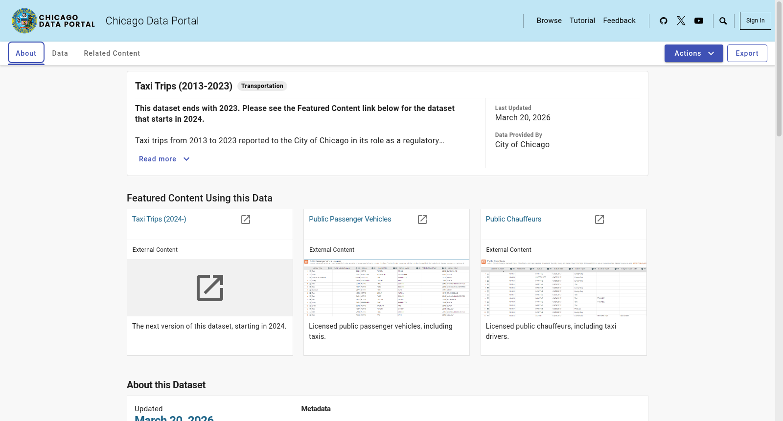Open the Public Chauffeurs preview thumbnail
783x421 pixels.
[x=564, y=288]
